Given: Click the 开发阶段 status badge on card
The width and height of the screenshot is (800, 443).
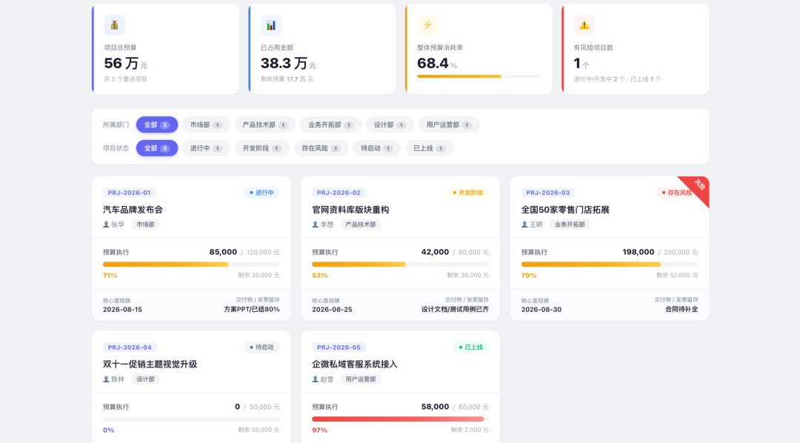Looking at the screenshot, I should click(468, 193).
